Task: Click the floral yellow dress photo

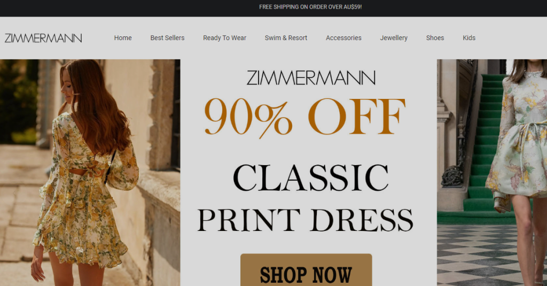Action: (x=90, y=173)
